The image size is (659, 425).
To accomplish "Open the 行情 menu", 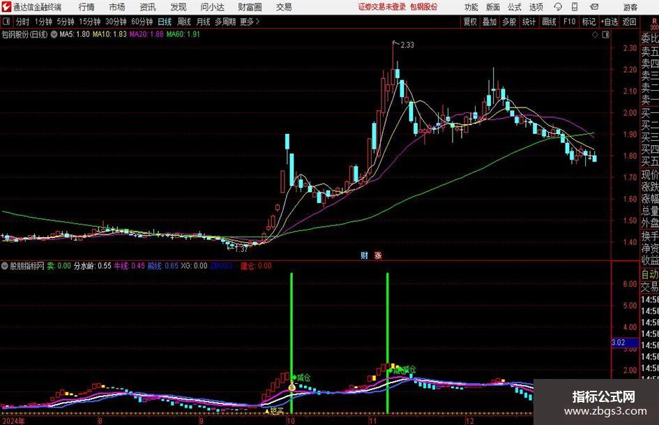I will pyautogui.click(x=86, y=7).
